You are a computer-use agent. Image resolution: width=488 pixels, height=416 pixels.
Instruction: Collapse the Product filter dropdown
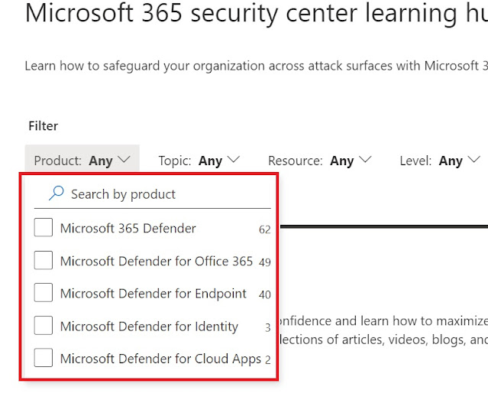tap(82, 161)
